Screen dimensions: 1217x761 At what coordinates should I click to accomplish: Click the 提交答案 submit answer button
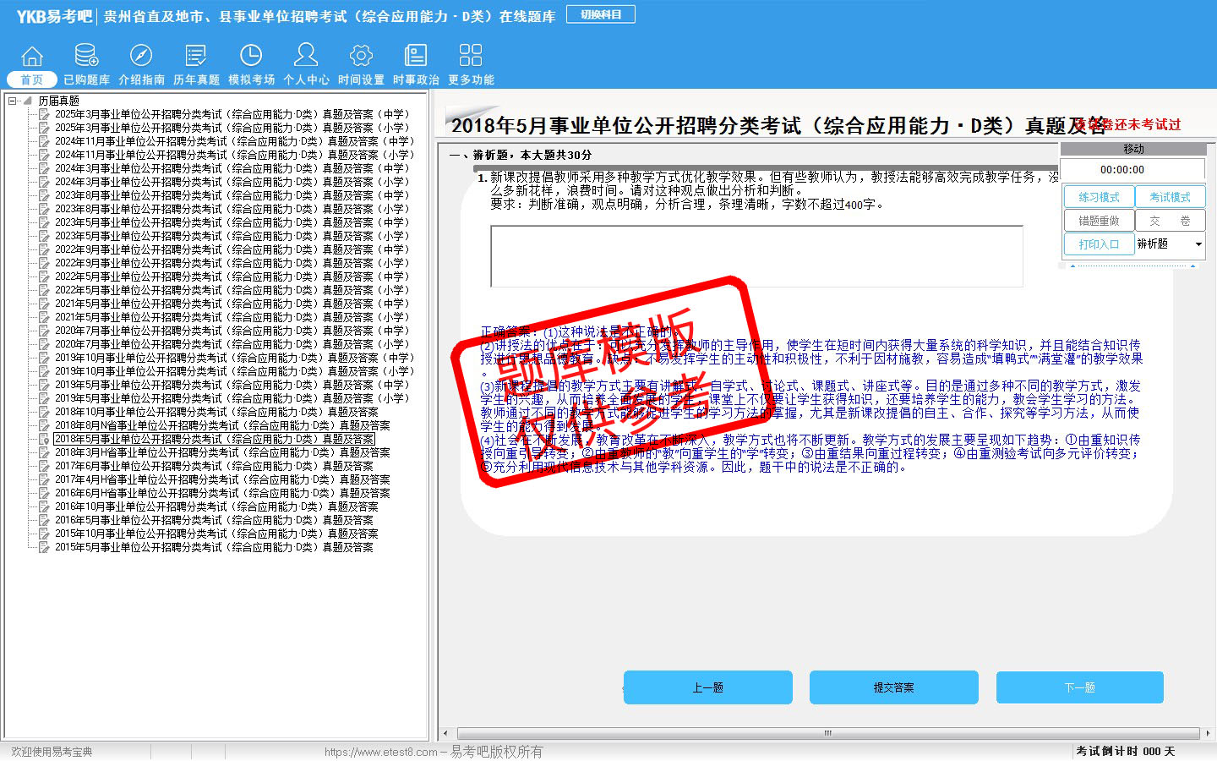[893, 687]
